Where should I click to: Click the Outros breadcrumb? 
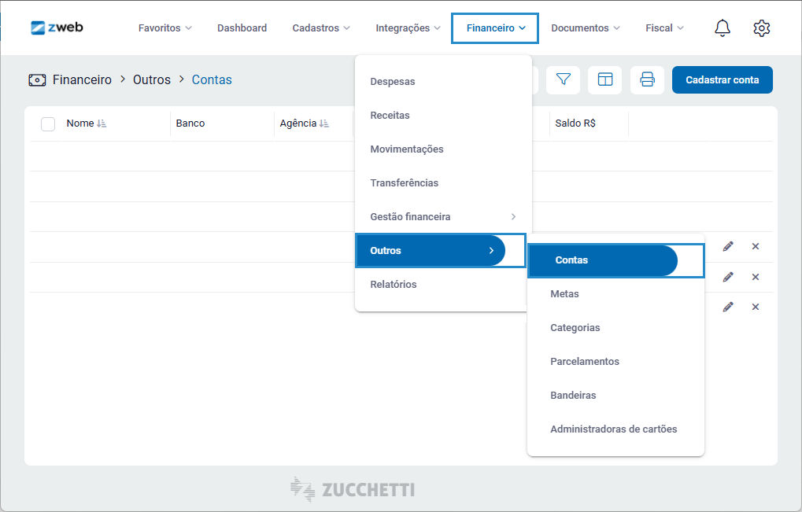[x=152, y=79]
